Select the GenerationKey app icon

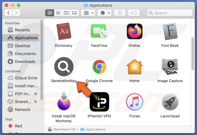(x=64, y=67)
